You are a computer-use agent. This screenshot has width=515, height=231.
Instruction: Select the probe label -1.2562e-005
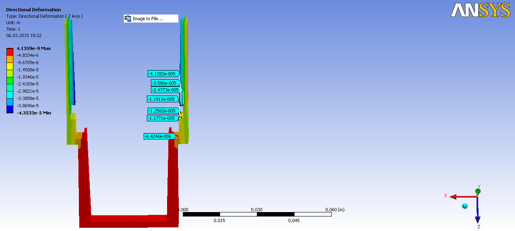[x=163, y=111]
